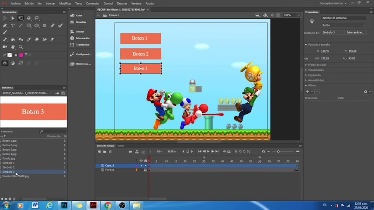Click the Edit Symbols icon above stage

(x=265, y=15)
